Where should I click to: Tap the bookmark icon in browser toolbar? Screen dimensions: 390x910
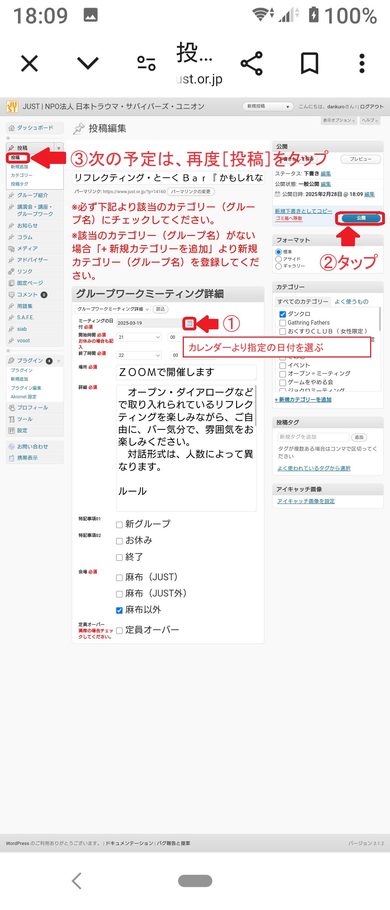coord(309,64)
